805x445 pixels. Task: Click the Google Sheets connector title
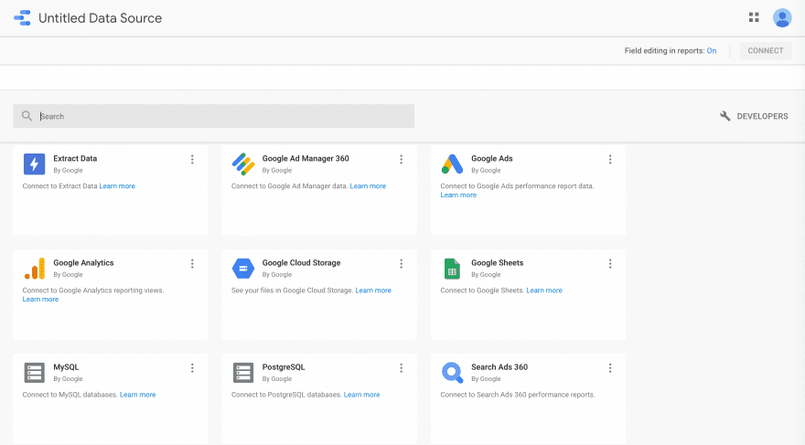point(498,263)
